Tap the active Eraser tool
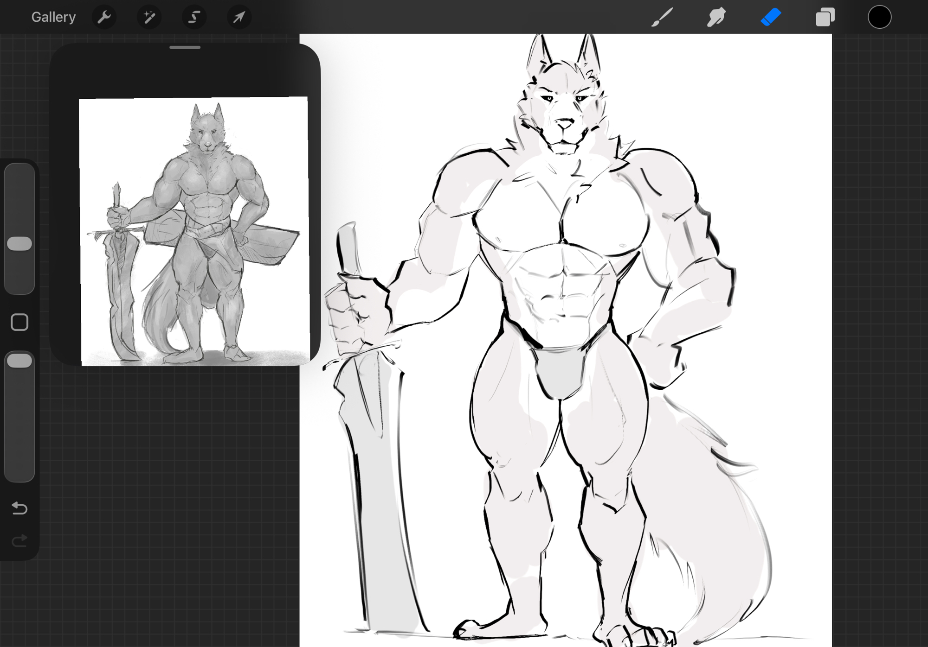The image size is (928, 647). (x=771, y=17)
